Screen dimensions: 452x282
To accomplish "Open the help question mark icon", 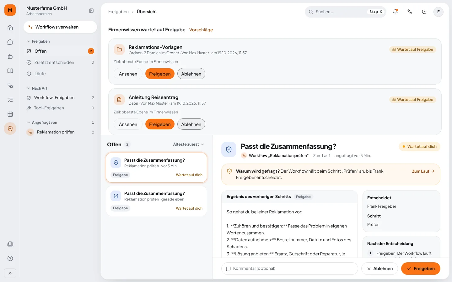I will (x=10, y=258).
